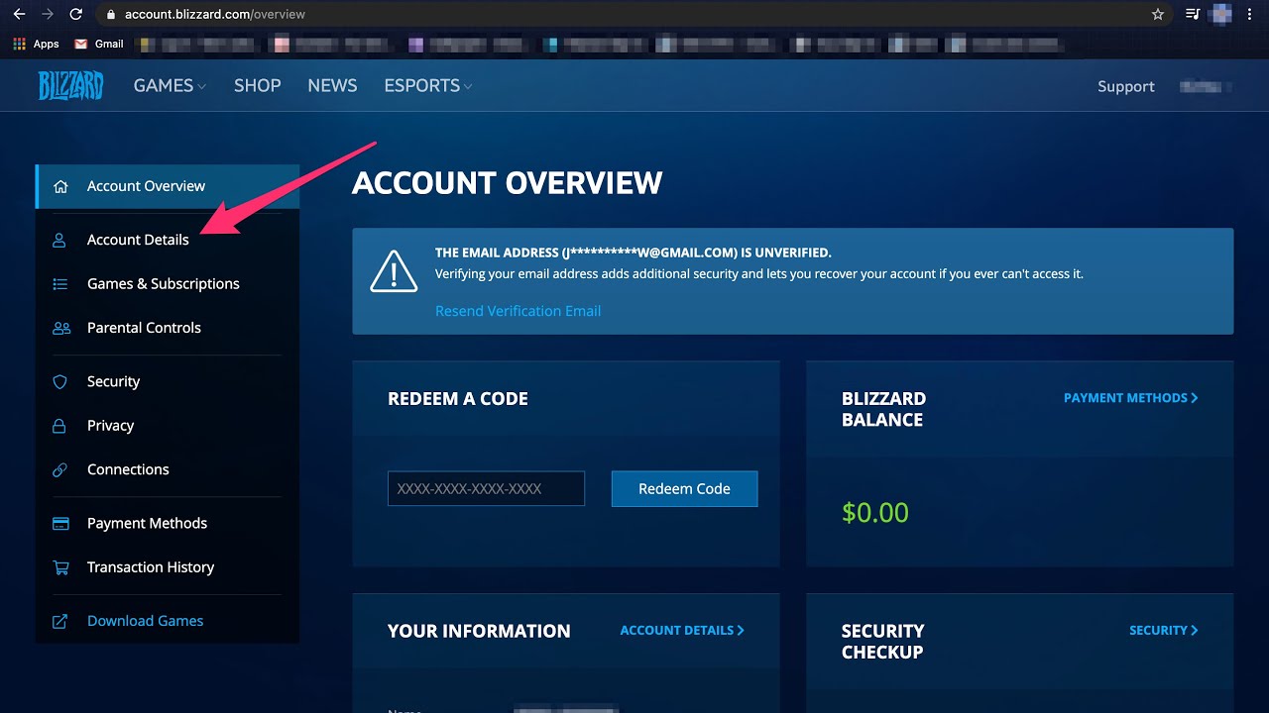Click the warning triangle icon in the banner

(394, 271)
